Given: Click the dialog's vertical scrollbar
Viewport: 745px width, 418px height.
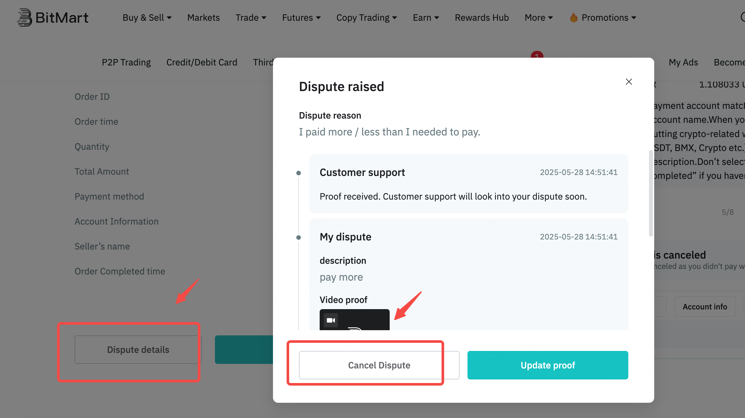Looking at the screenshot, I should tap(650, 193).
